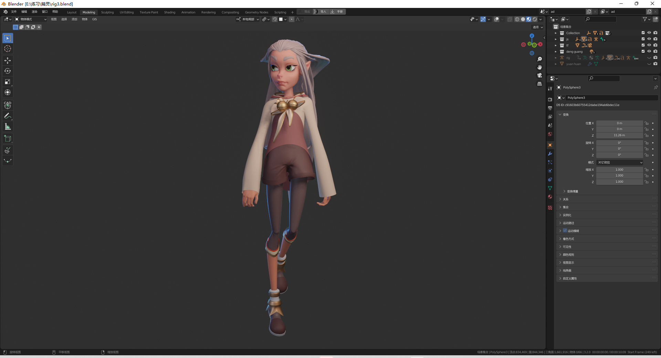Screen dimensions: 661x358
Task: Select the Measure tool
Action: point(7,126)
